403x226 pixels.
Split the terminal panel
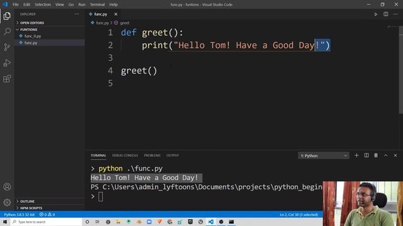point(366,155)
